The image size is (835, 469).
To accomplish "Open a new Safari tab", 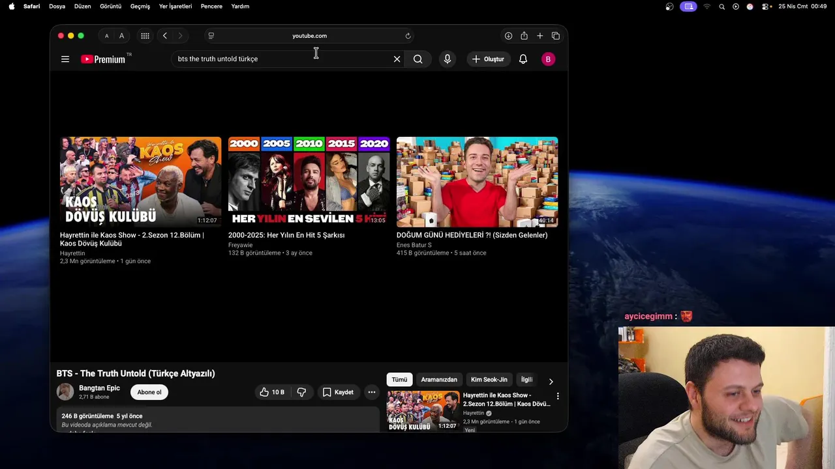I will click(x=539, y=36).
